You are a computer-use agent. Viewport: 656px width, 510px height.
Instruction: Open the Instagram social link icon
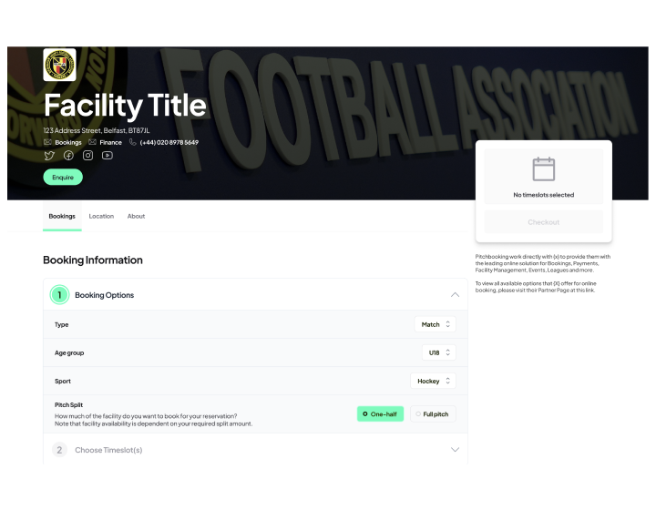87,156
